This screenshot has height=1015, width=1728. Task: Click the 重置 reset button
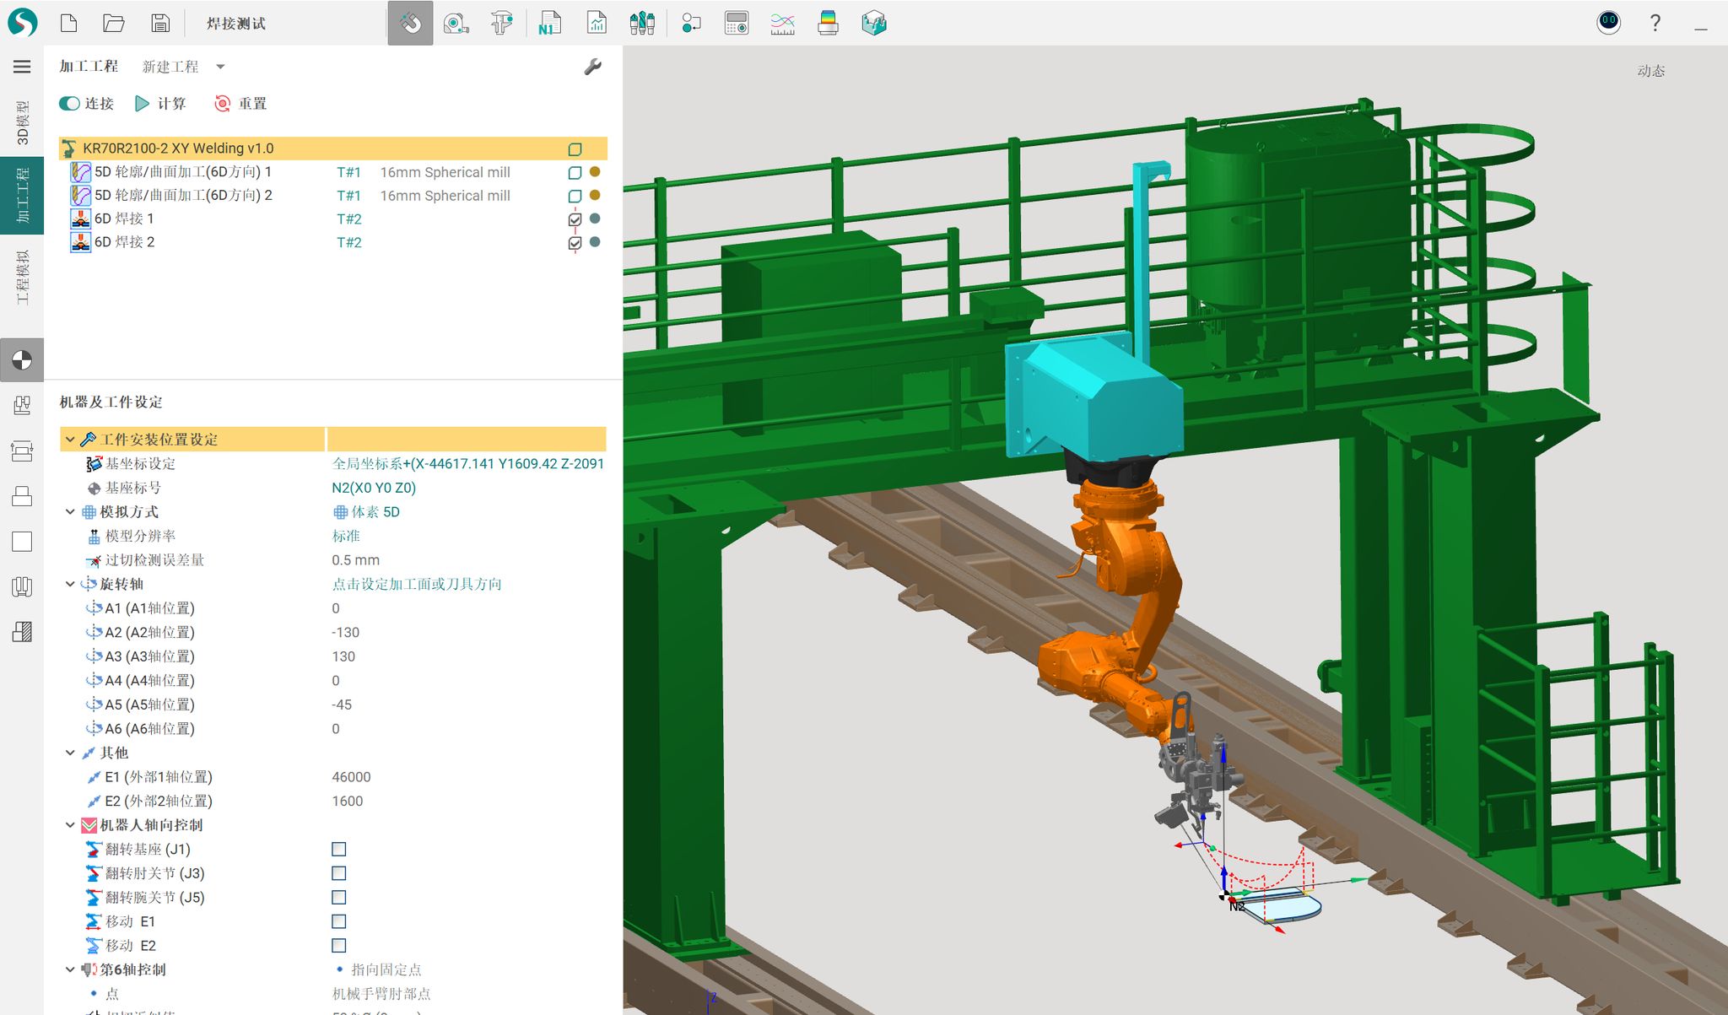pos(240,104)
